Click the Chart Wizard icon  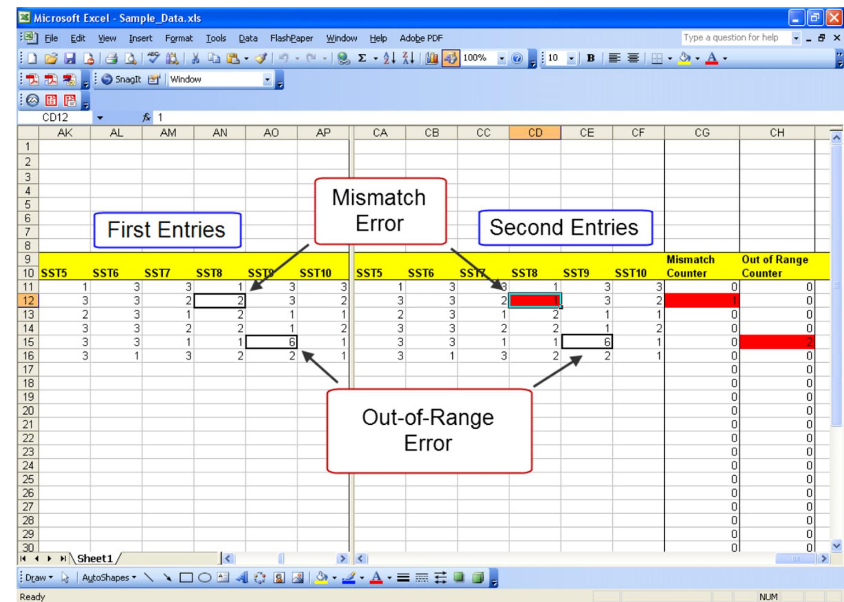pyautogui.click(x=431, y=58)
